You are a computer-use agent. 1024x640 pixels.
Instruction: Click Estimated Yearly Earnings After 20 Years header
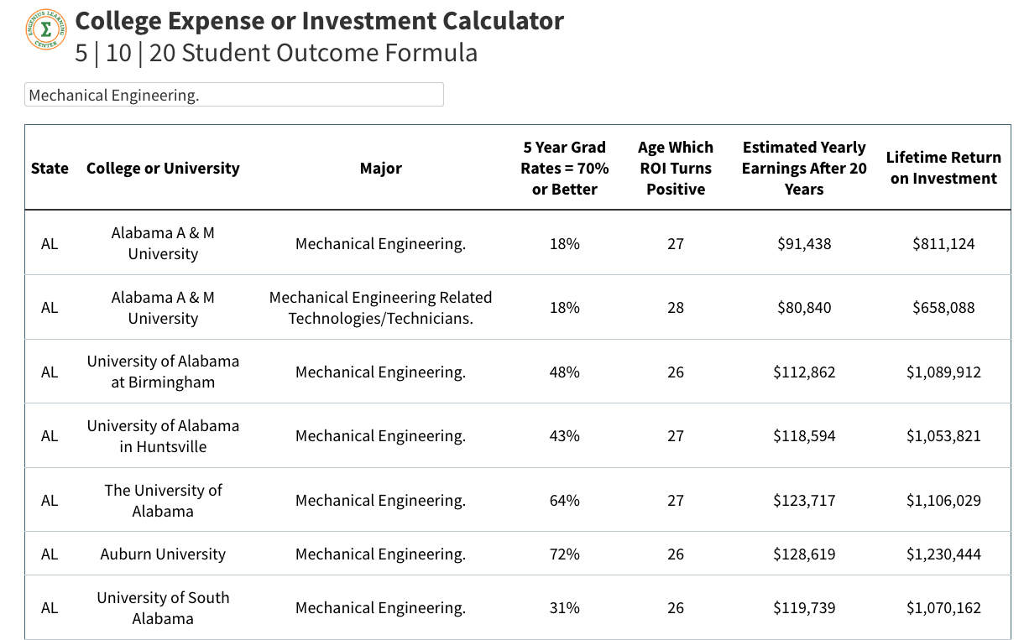pyautogui.click(x=803, y=168)
